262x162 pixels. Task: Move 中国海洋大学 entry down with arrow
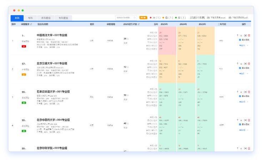coord(241,35)
